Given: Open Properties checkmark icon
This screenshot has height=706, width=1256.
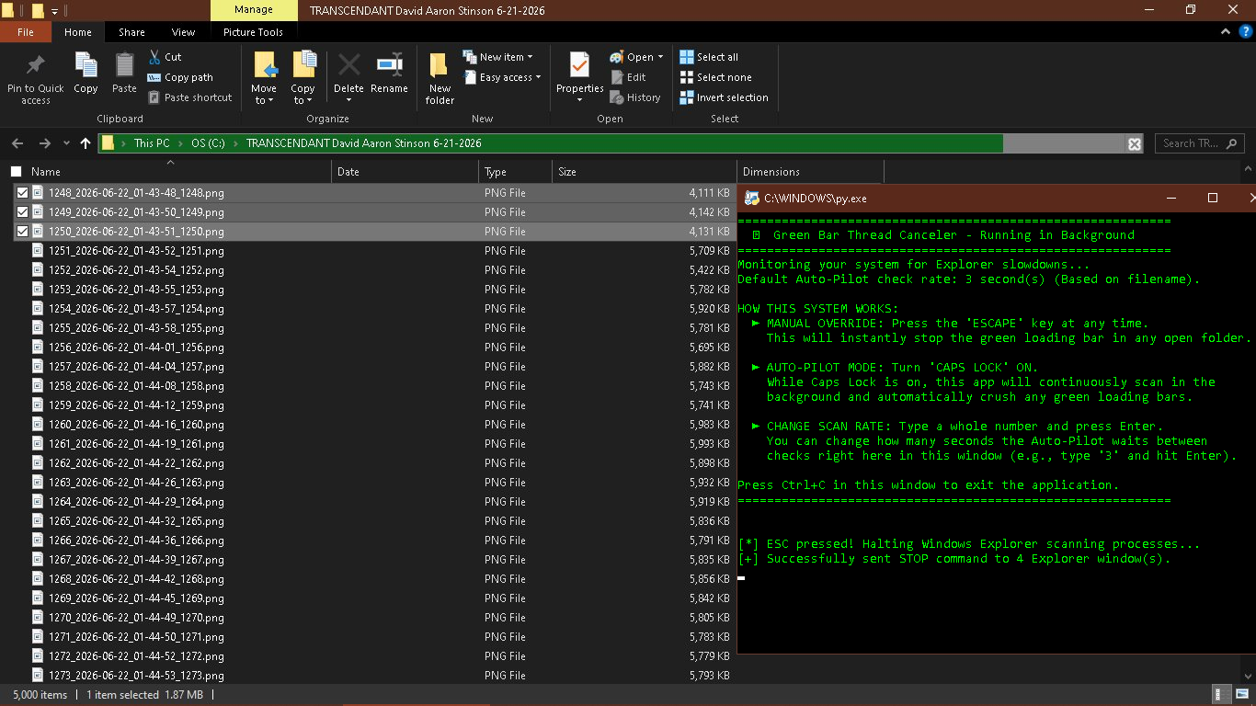Looking at the screenshot, I should click(579, 65).
